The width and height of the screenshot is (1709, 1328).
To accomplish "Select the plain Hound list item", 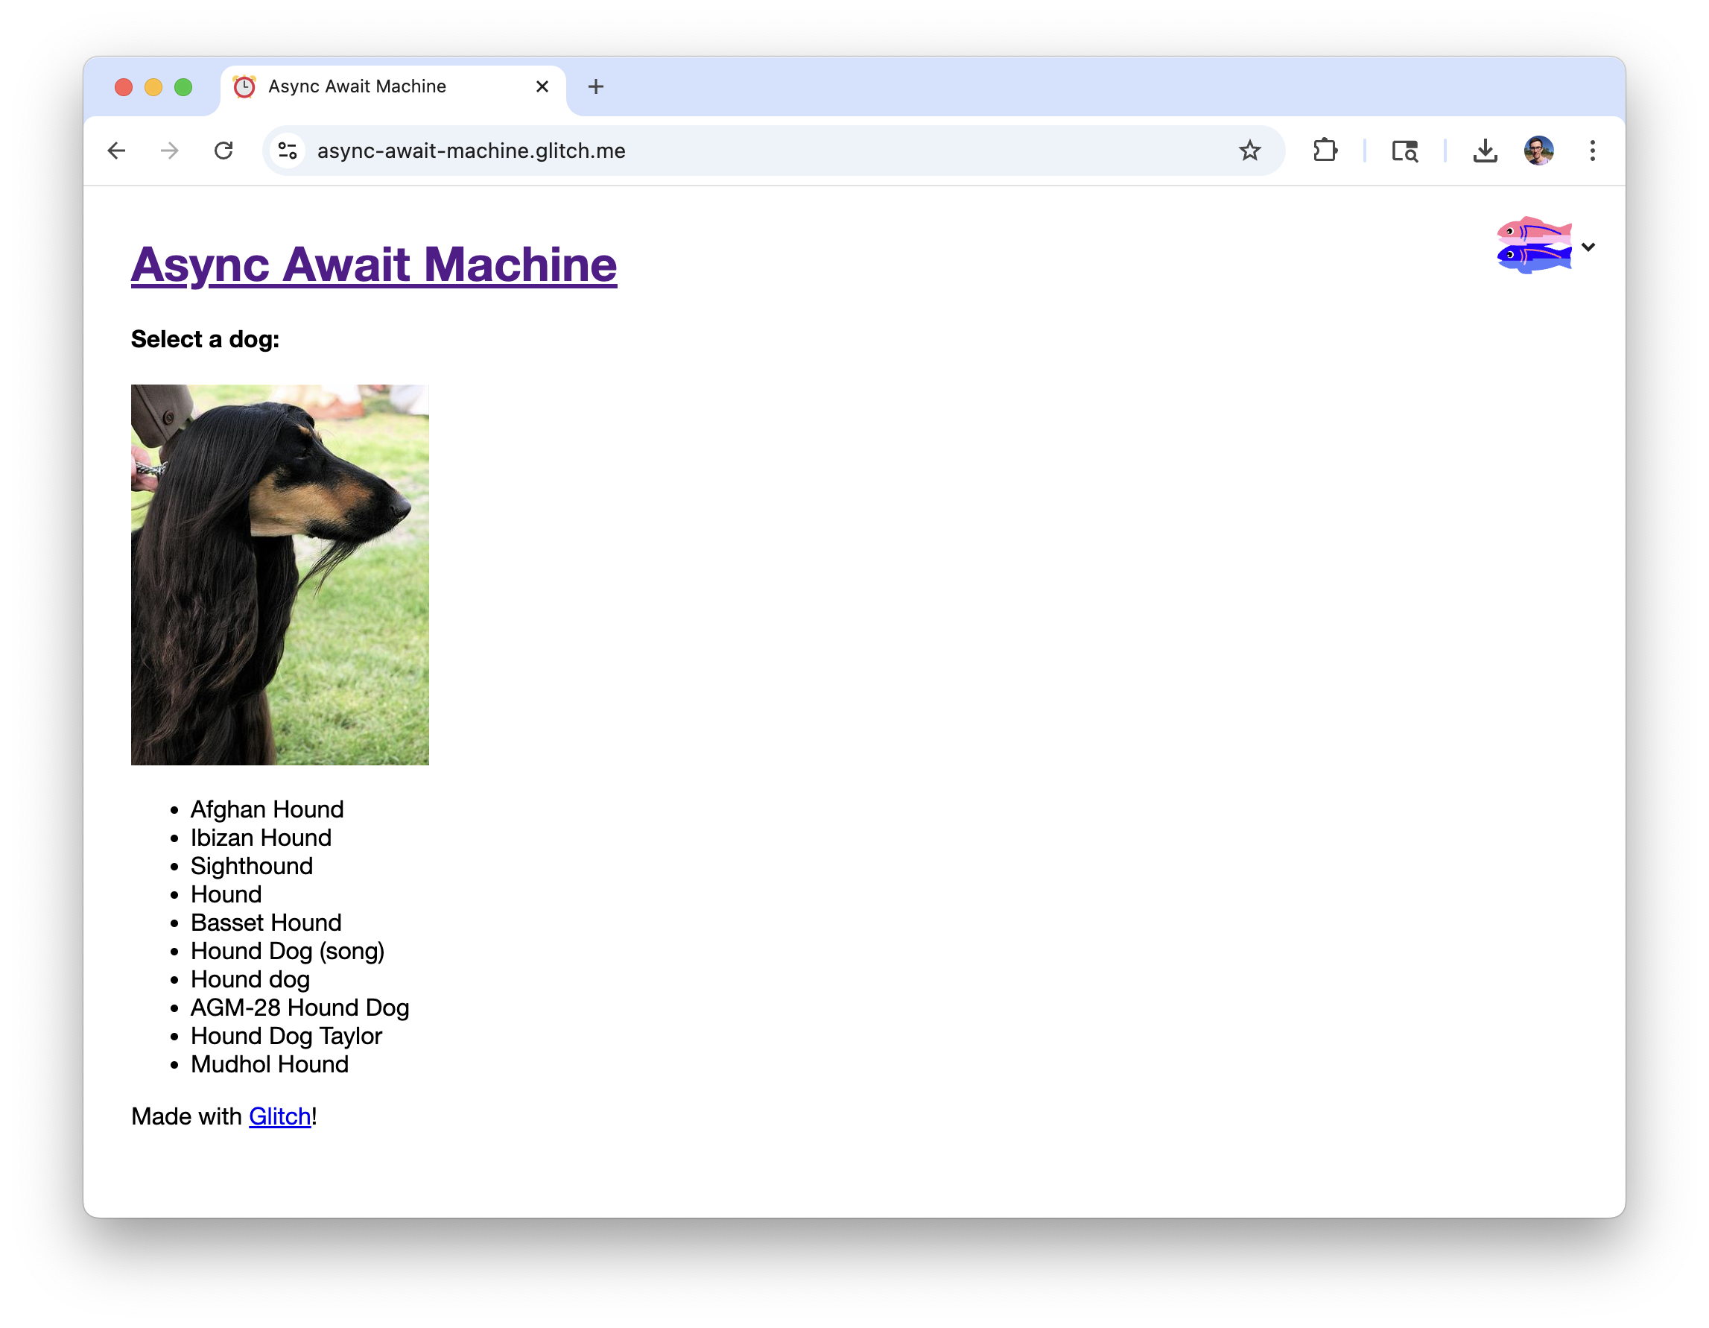I will [x=226, y=894].
